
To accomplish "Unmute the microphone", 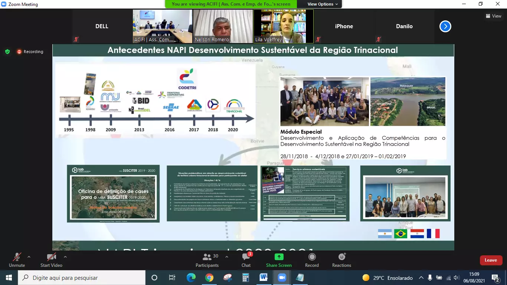I will [17, 260].
